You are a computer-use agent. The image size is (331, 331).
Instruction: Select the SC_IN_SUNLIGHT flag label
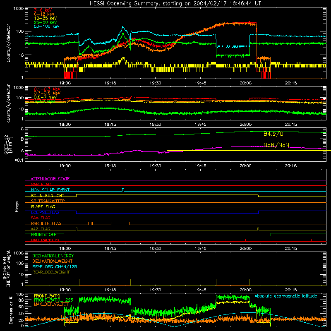tap(48, 195)
